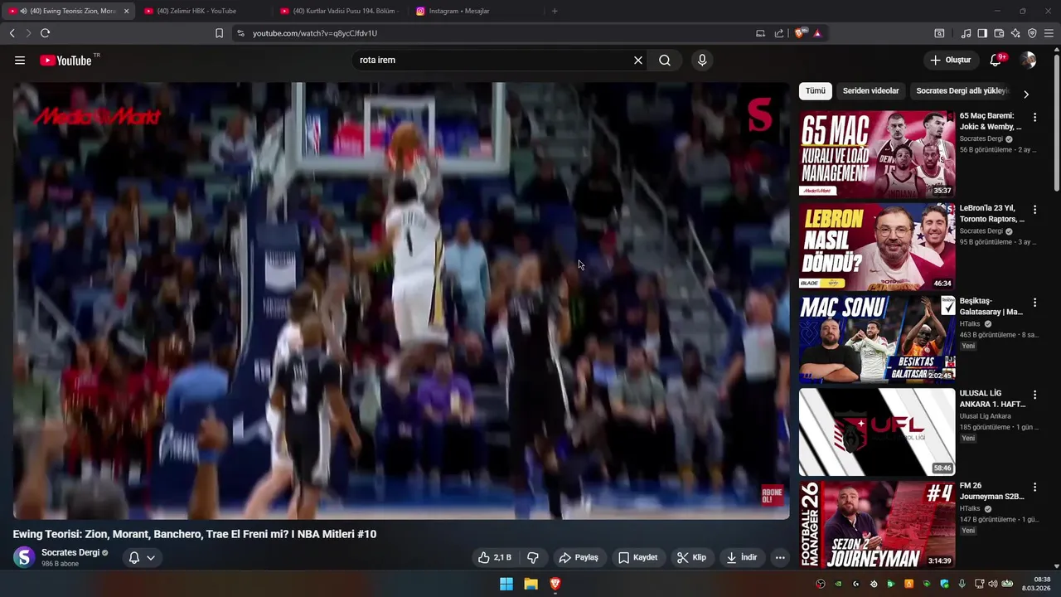Open options menu for Beşiktaş-Galatasaray video
Screen dimensions: 1061x597
click(1034, 303)
